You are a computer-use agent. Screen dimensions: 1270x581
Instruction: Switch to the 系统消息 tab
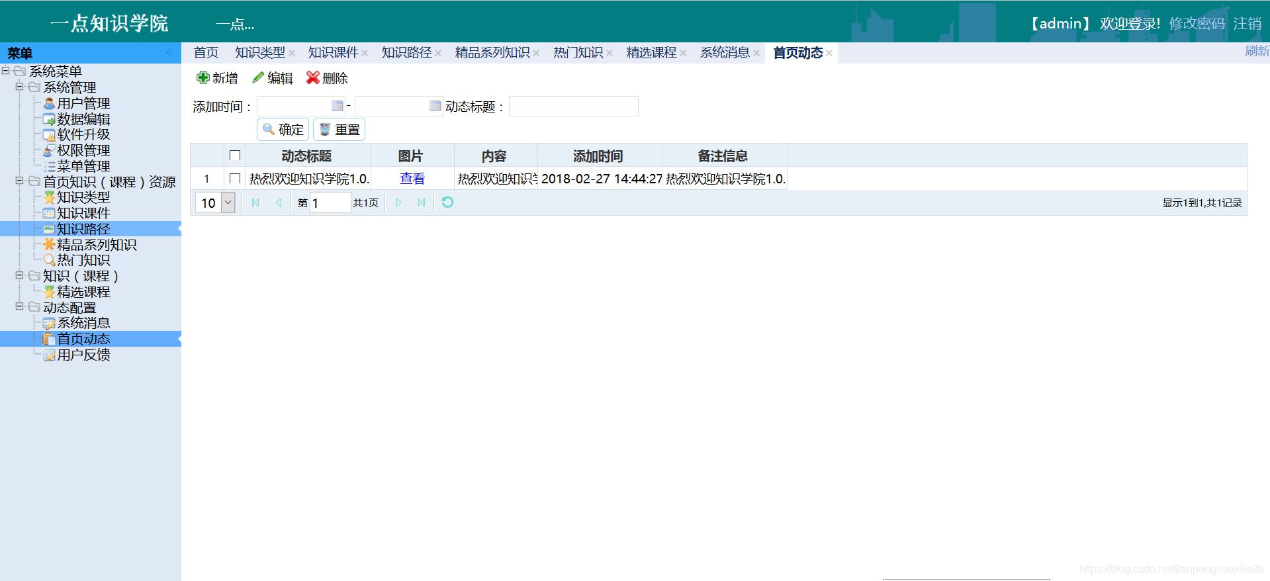(x=725, y=53)
